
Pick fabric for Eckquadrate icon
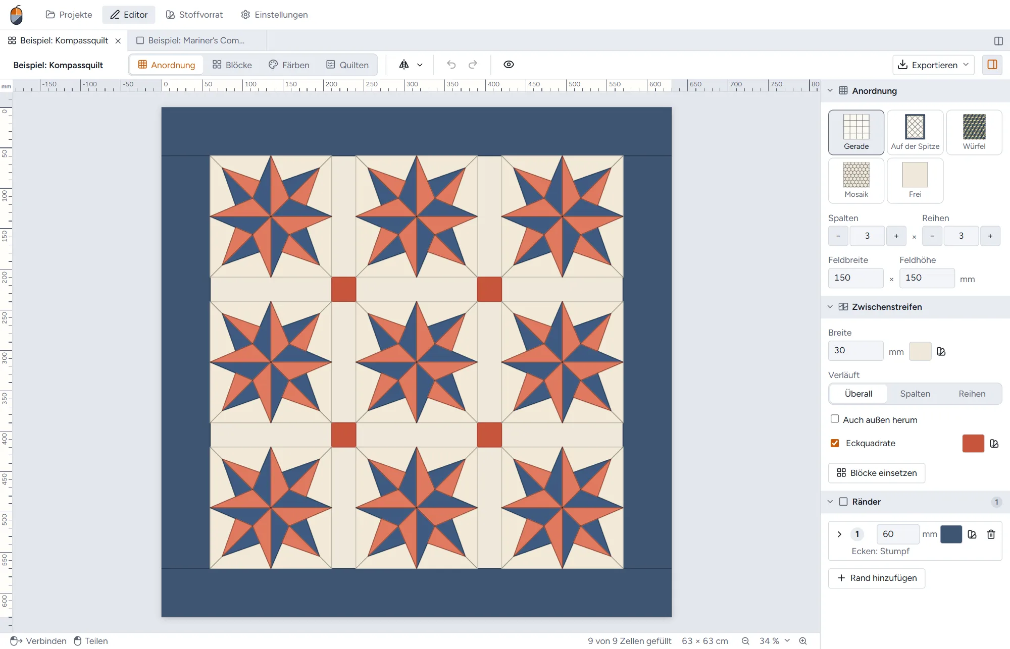(994, 444)
